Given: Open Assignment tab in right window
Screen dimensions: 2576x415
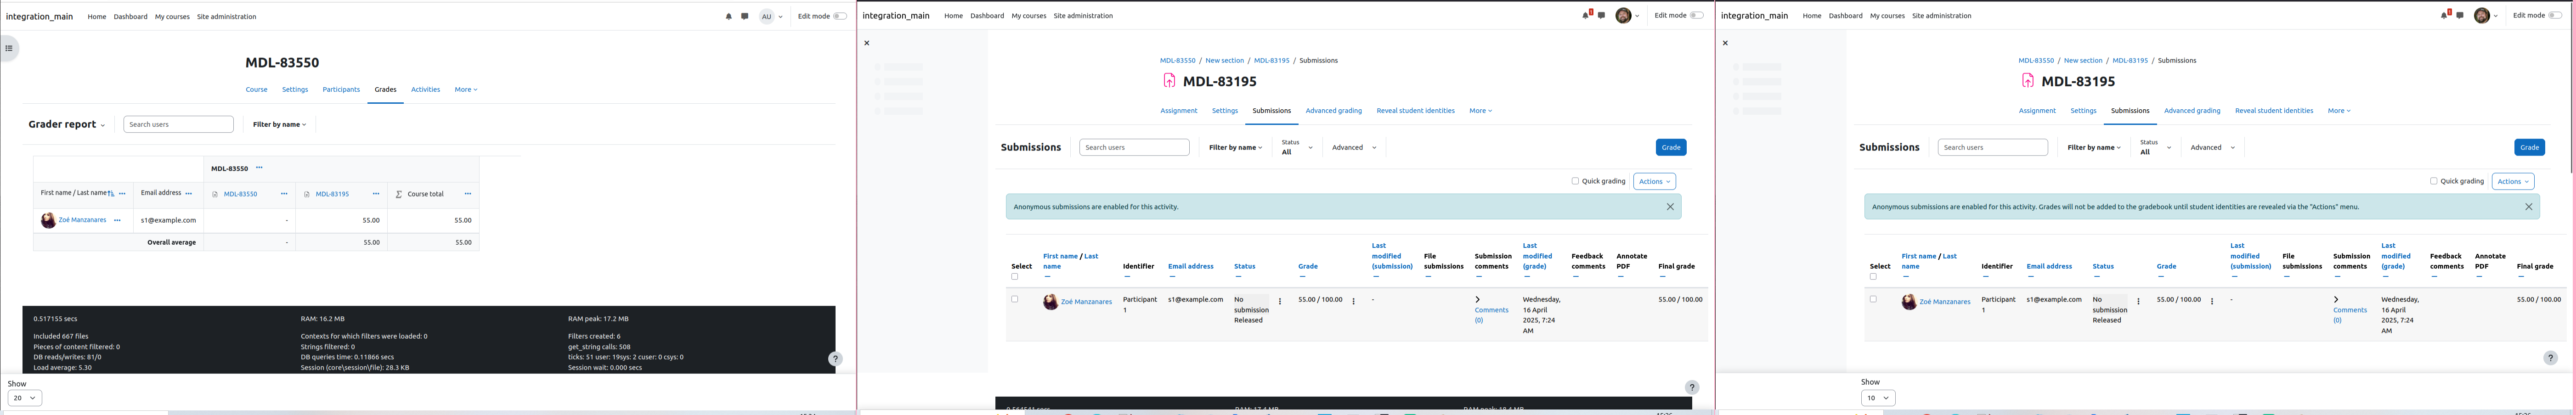Looking at the screenshot, I should tap(2037, 111).
